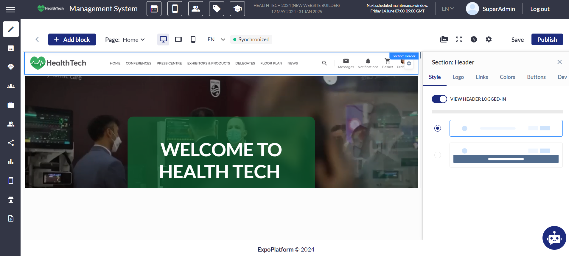Open the editor EN language dropdown
Screen dimensions: 569x256
pos(216,39)
